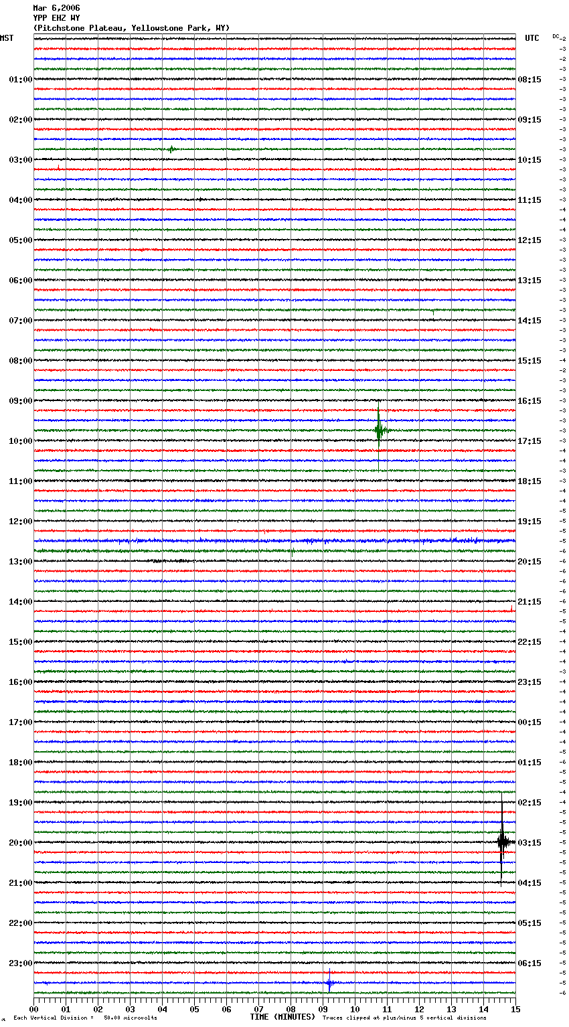Select the '03:00' MST hour label
This screenshot has height=1027, width=569.
21,160
